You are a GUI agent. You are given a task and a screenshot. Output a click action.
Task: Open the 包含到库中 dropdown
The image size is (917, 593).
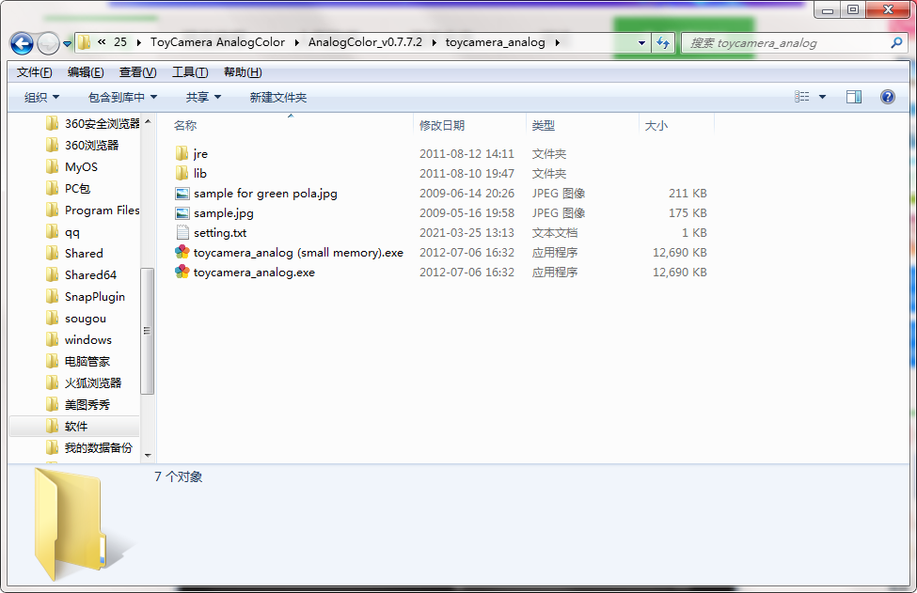[x=122, y=97]
